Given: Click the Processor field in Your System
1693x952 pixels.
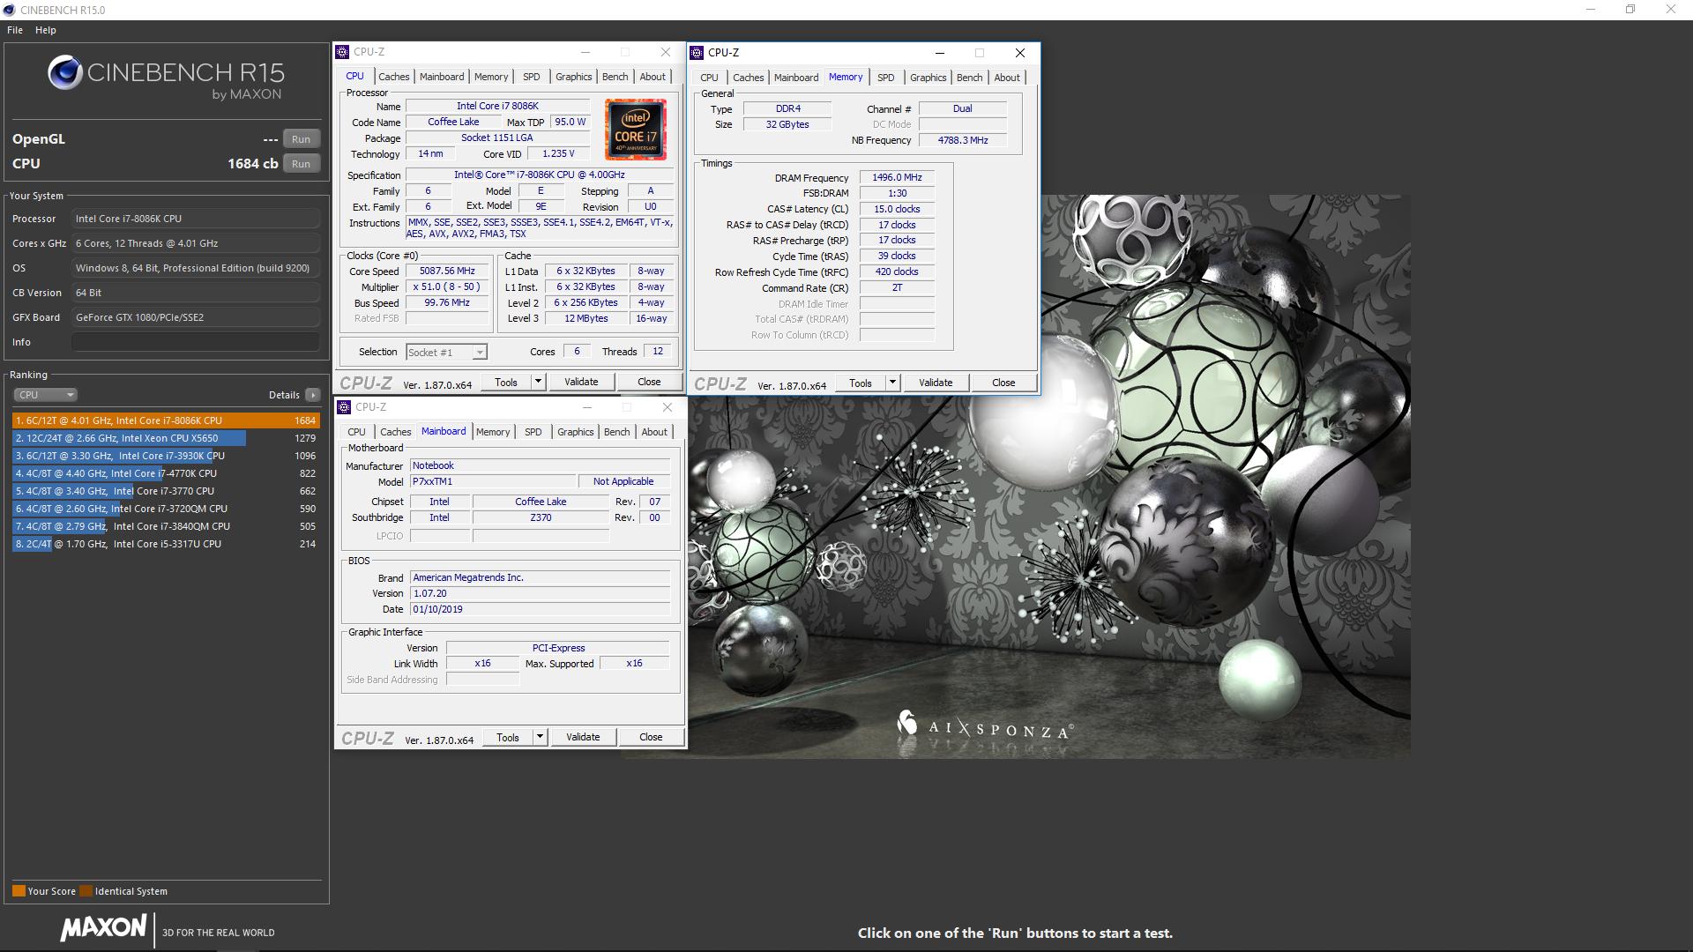Looking at the screenshot, I should [x=196, y=219].
